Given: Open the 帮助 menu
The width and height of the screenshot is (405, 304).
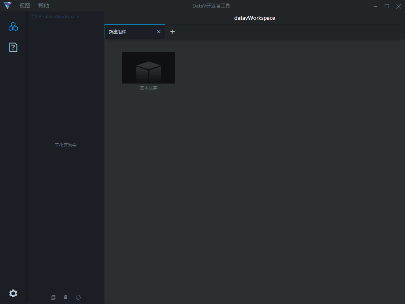Looking at the screenshot, I should [x=44, y=6].
